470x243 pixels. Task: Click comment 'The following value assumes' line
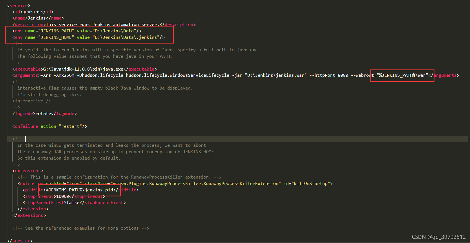coord(95,56)
